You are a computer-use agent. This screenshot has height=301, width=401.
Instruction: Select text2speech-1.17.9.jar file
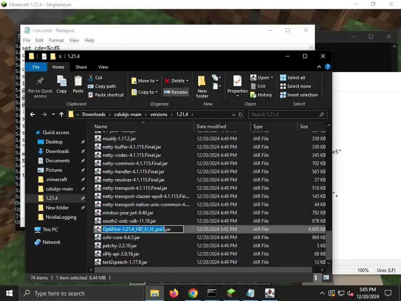pyautogui.click(x=125, y=262)
